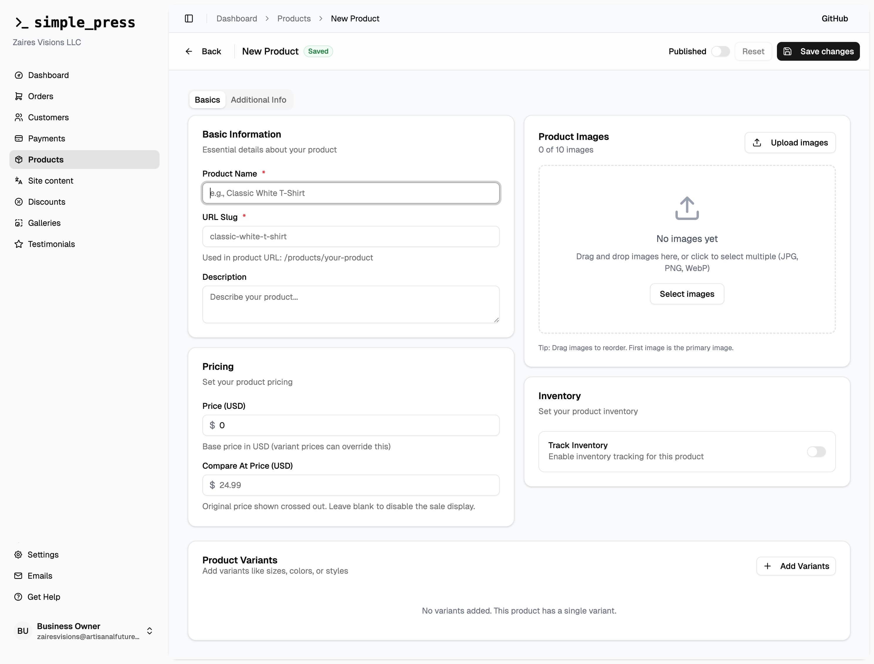Switch to the Additional Info tab
This screenshot has width=874, height=664.
(x=258, y=100)
